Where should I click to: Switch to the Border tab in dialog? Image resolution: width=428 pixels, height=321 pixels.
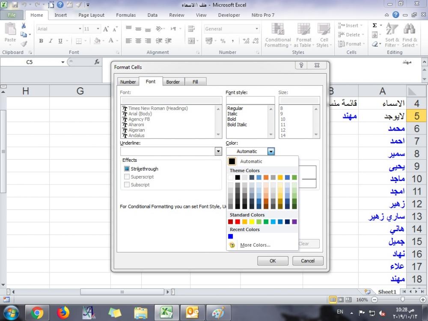(173, 82)
